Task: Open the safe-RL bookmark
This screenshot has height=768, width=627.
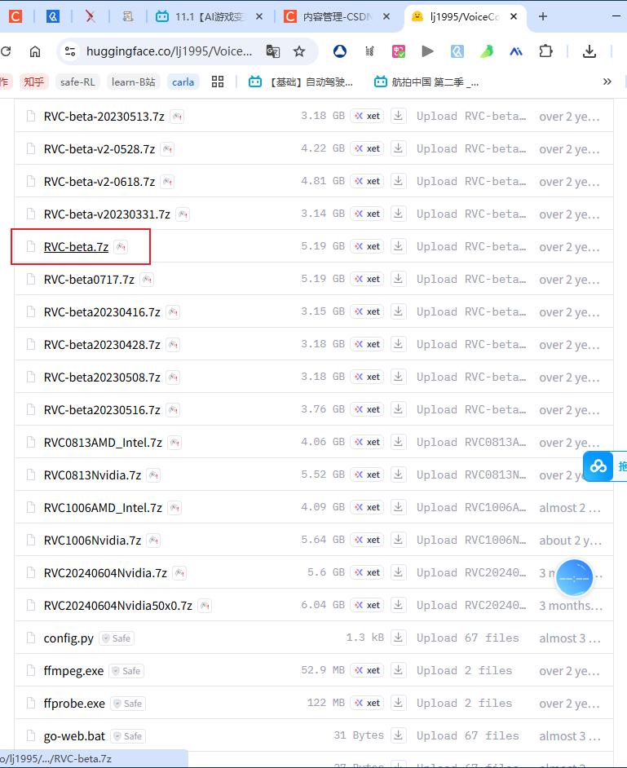Action: (77, 82)
